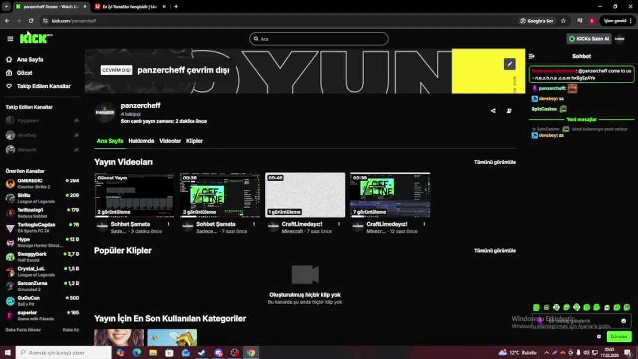Image resolution: width=638 pixels, height=359 pixels.
Task: Open Hype recommended channel
Action: tap(42, 242)
